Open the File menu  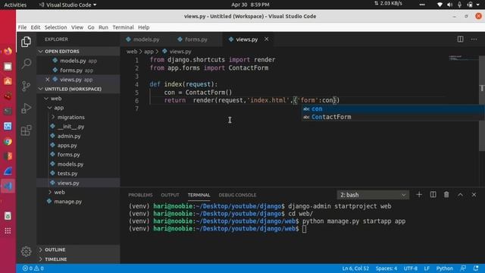point(22,27)
